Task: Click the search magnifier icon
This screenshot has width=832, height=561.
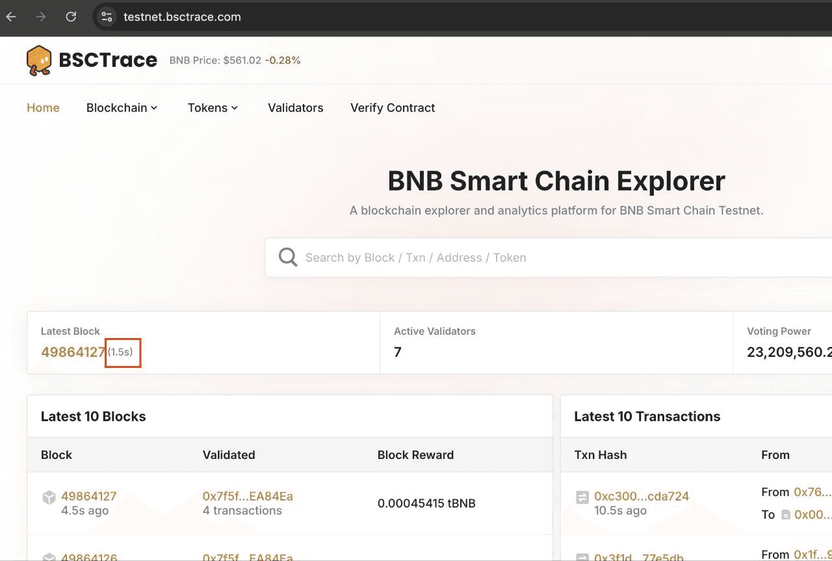Action: click(288, 257)
